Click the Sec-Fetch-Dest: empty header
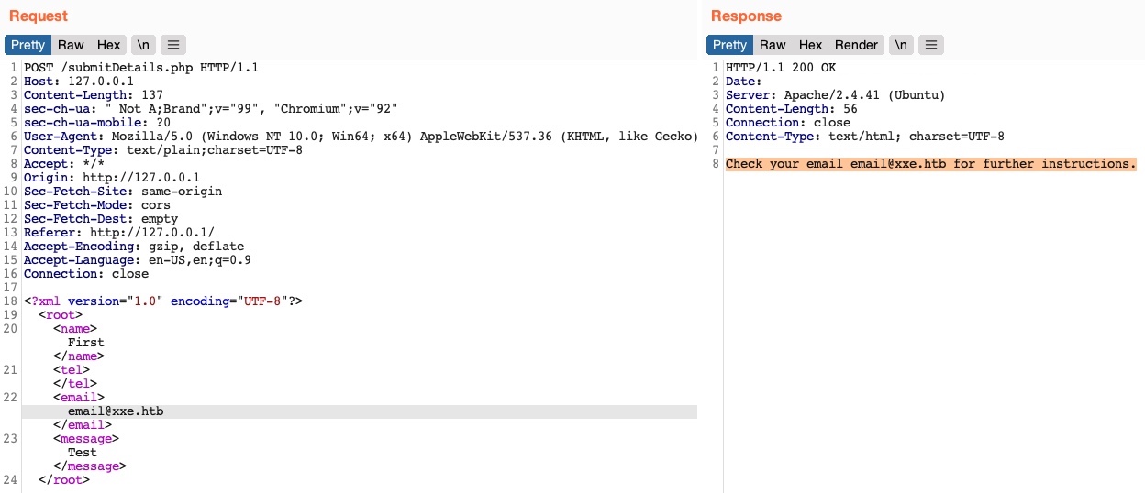1145x493 pixels. click(x=101, y=219)
